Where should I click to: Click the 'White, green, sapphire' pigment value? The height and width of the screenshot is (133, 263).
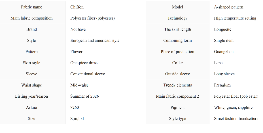tap(233, 108)
